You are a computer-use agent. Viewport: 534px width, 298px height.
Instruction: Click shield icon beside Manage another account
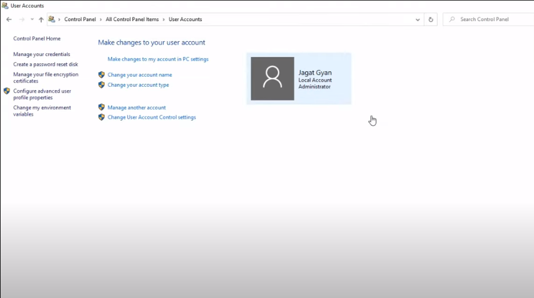(x=101, y=107)
